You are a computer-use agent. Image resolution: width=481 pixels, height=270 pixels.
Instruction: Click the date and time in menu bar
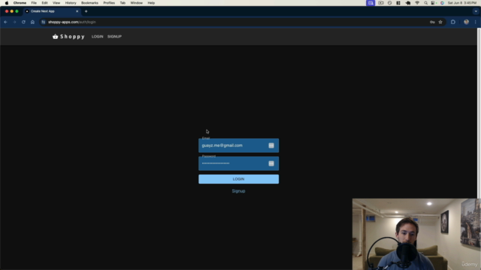pyautogui.click(x=462, y=3)
